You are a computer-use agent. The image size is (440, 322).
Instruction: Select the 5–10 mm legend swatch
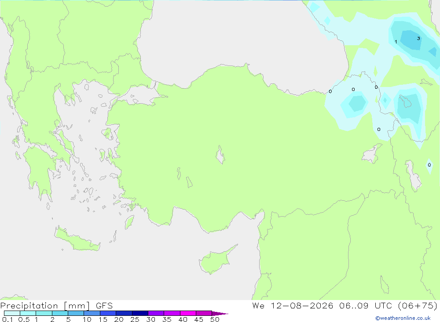[76, 313]
